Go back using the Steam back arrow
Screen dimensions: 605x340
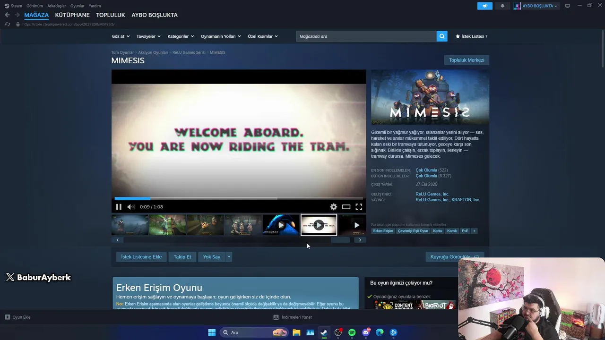[7, 15]
